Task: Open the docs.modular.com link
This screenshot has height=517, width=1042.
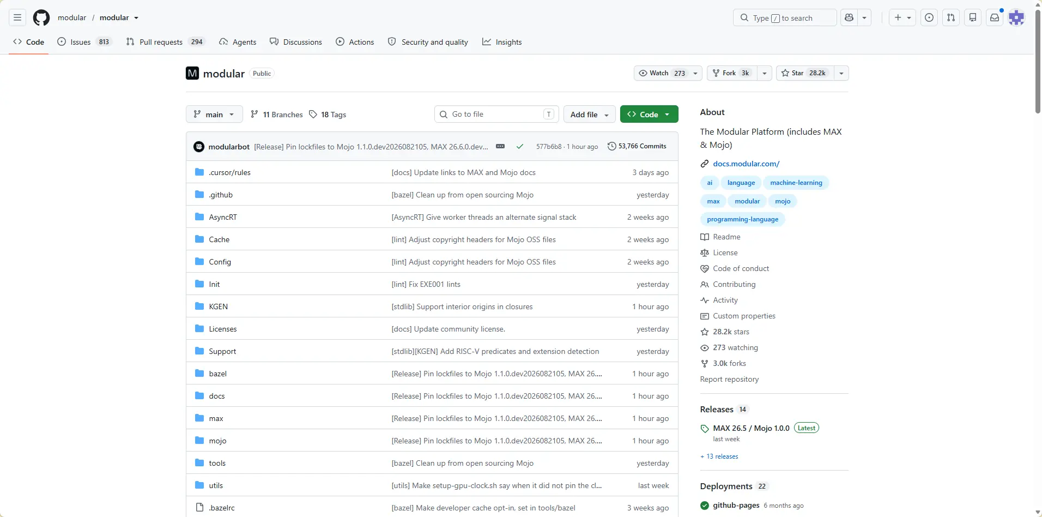Action: point(746,164)
